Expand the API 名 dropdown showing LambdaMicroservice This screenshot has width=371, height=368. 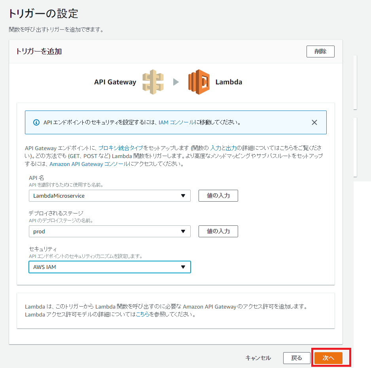(110, 196)
